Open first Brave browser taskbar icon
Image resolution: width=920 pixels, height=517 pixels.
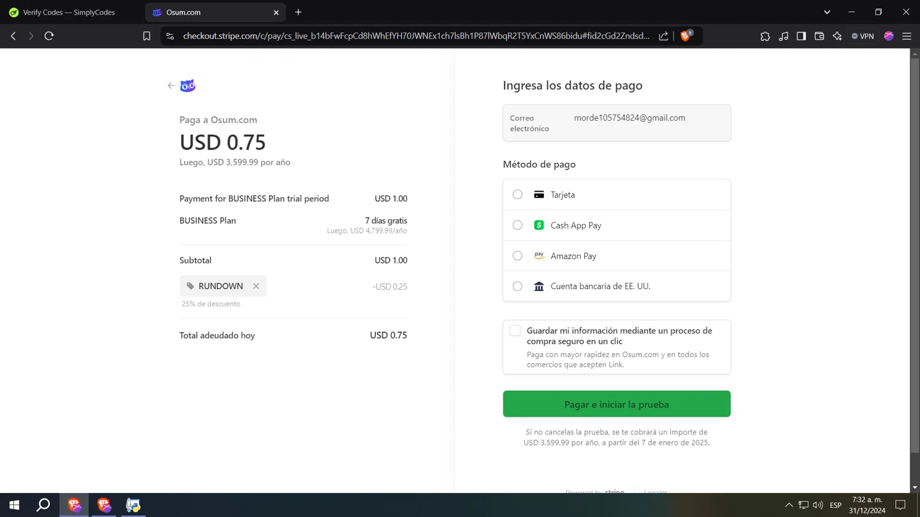[x=74, y=505]
